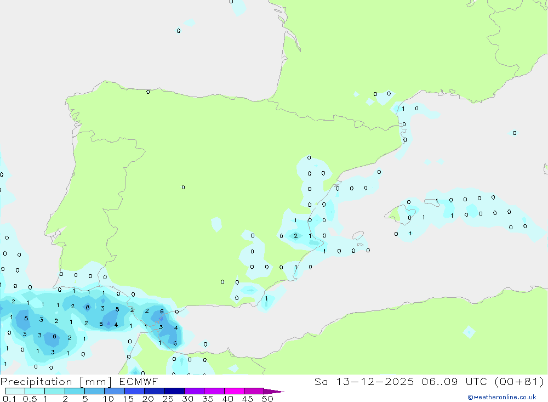Click the "15" legend scale label
The width and height of the screenshot is (548, 402).
click(128, 399)
